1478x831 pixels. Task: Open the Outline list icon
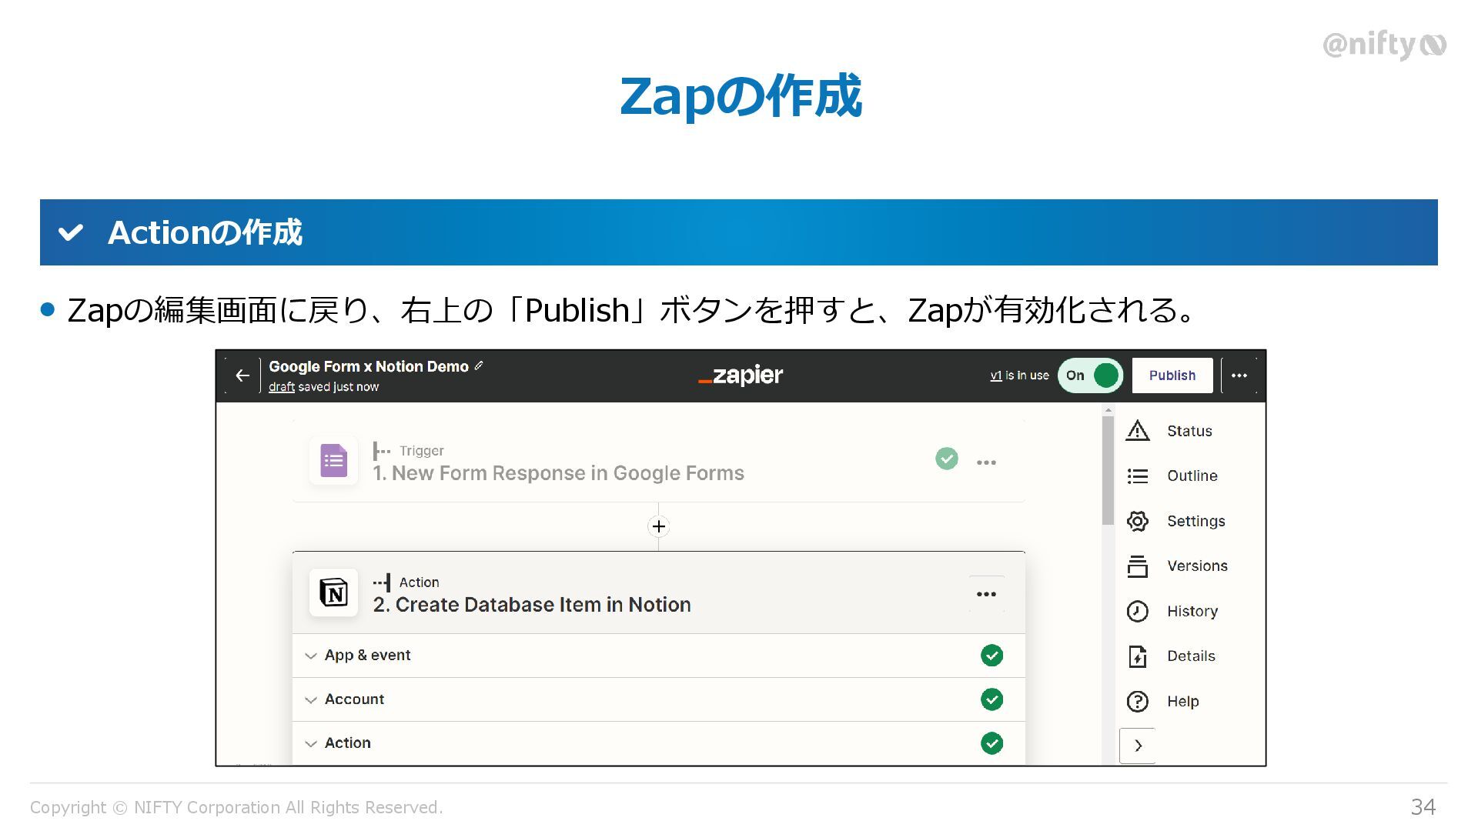point(1137,476)
